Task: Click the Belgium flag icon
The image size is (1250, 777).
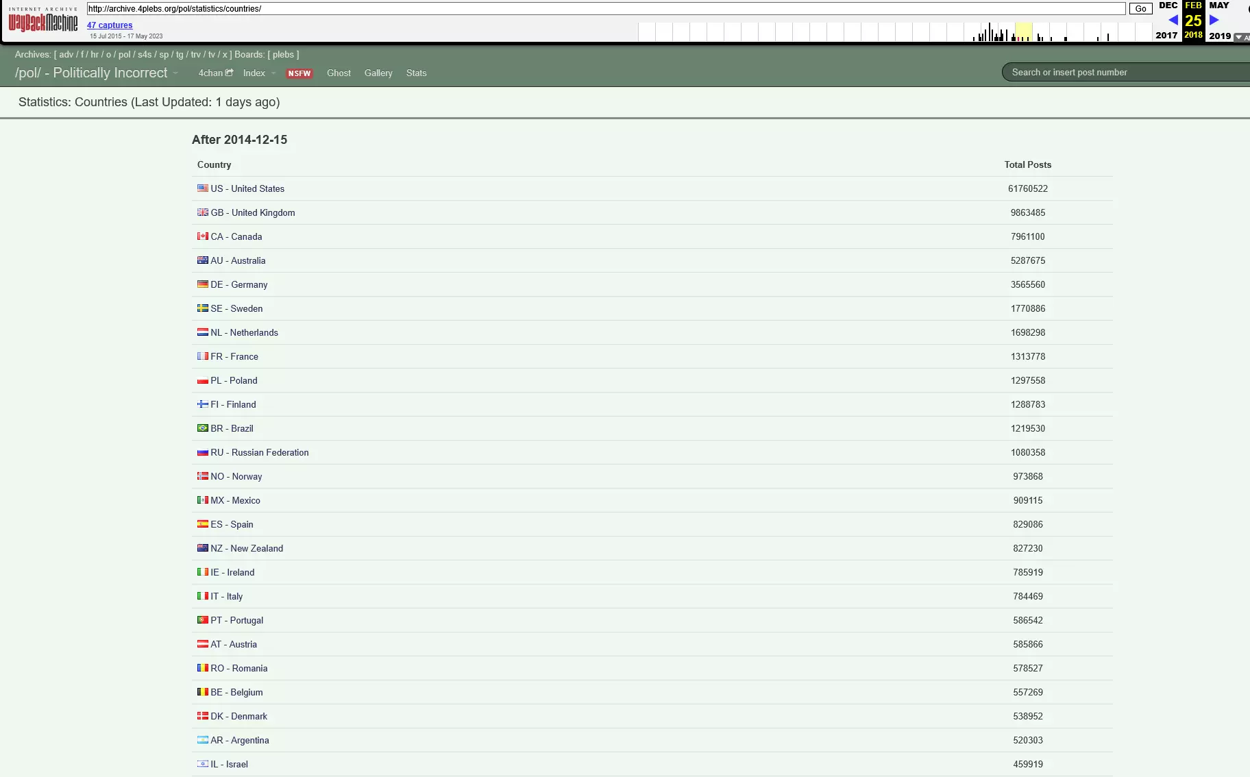Action: pyautogui.click(x=203, y=691)
